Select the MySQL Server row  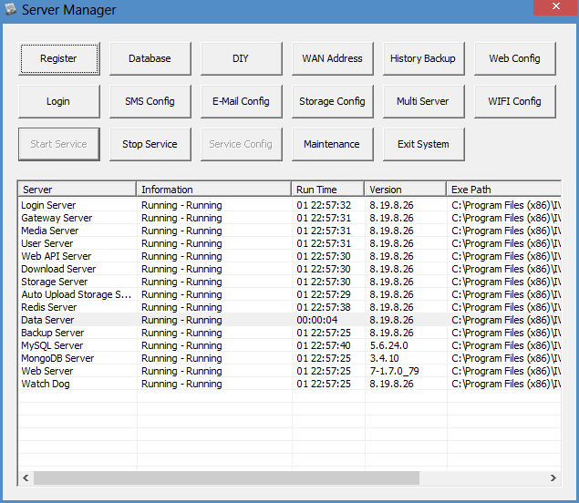pos(290,345)
